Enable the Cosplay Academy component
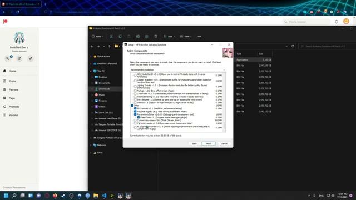Screen dimensions: 356x200 pos(135,81)
